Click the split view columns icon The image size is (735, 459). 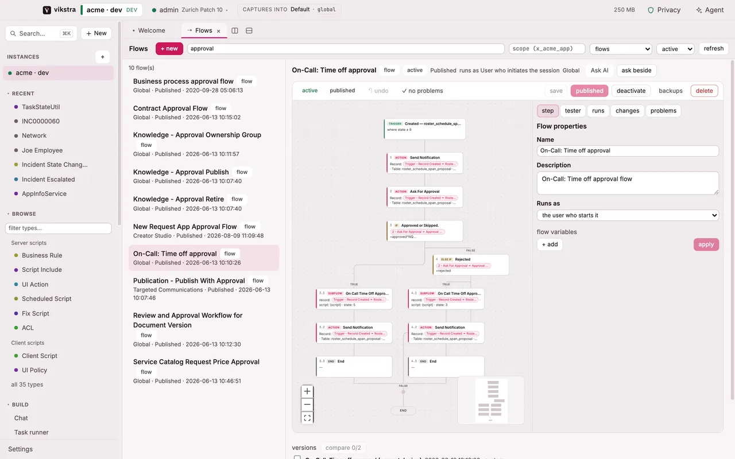click(235, 30)
